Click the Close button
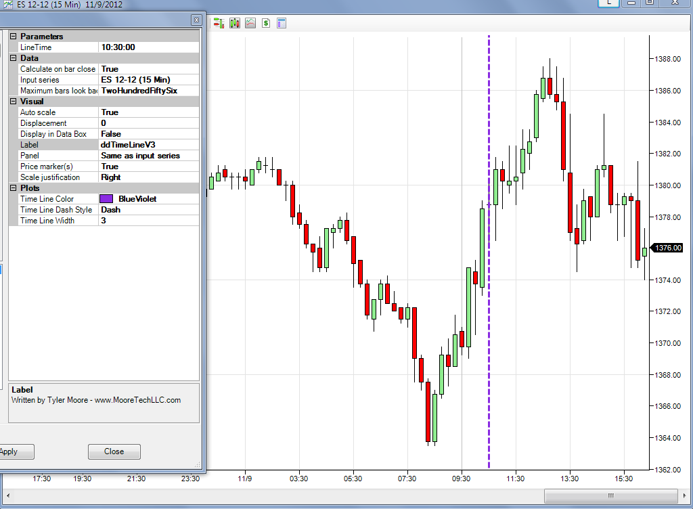693x509 pixels. click(x=114, y=451)
